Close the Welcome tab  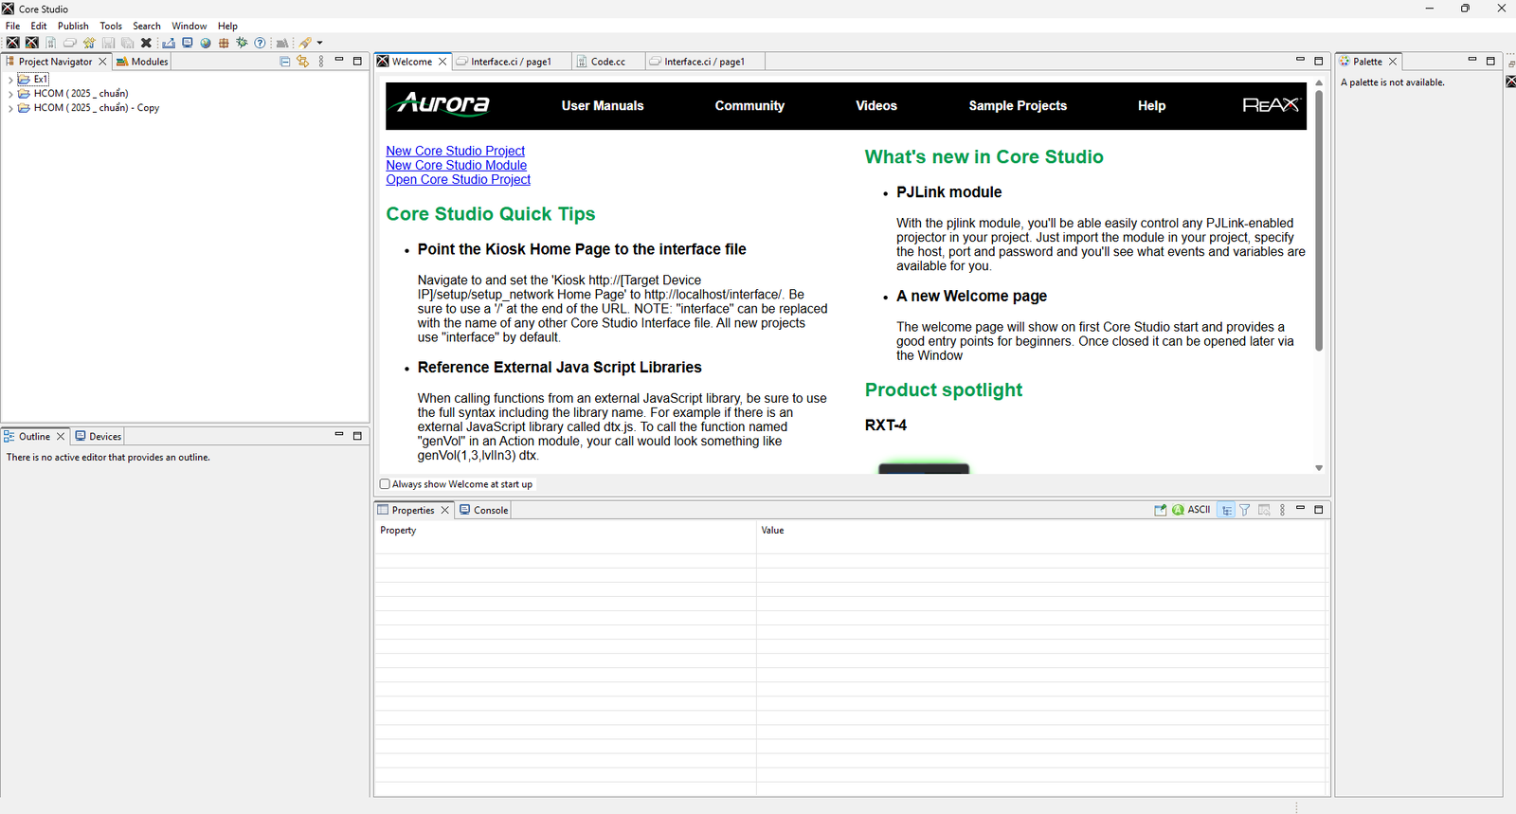pos(442,62)
